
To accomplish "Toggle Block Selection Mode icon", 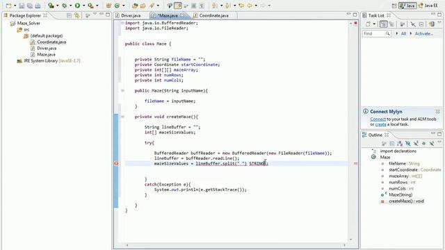I will pos(194,6).
